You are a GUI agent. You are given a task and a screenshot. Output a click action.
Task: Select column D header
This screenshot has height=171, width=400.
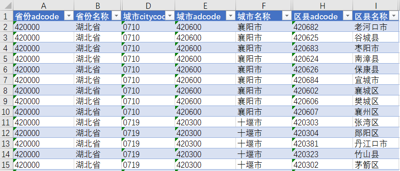(x=148, y=6)
